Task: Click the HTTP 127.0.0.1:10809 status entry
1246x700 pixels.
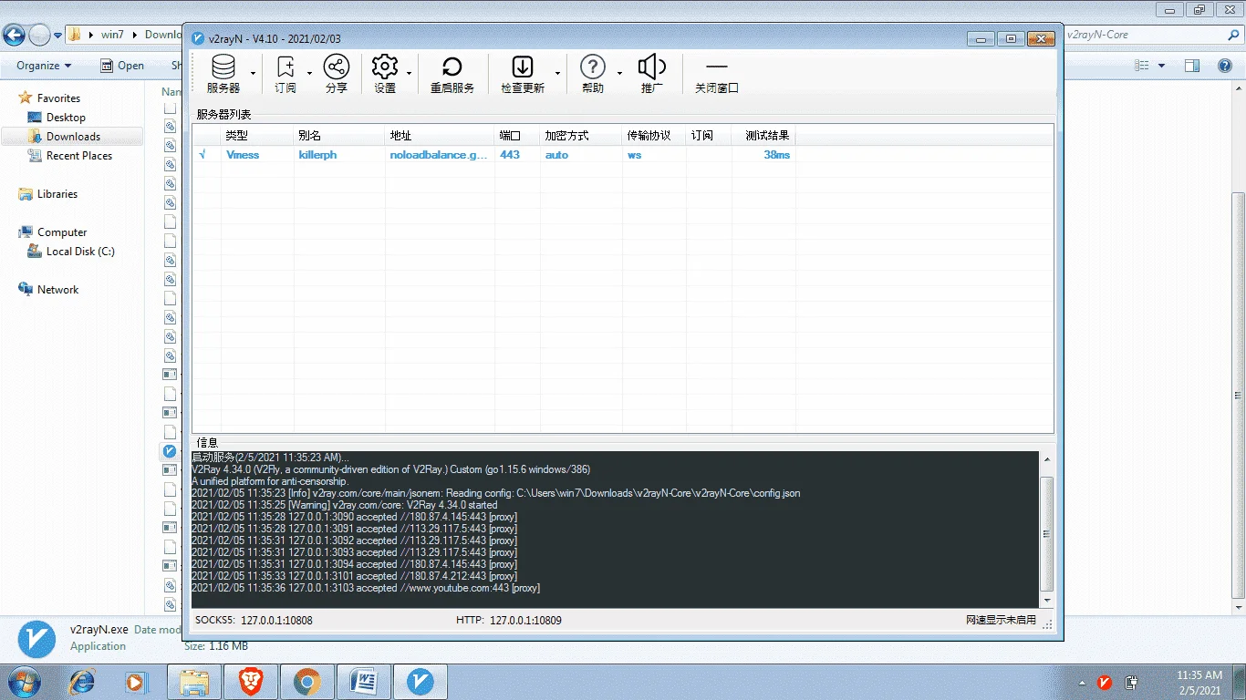Action: (x=509, y=620)
